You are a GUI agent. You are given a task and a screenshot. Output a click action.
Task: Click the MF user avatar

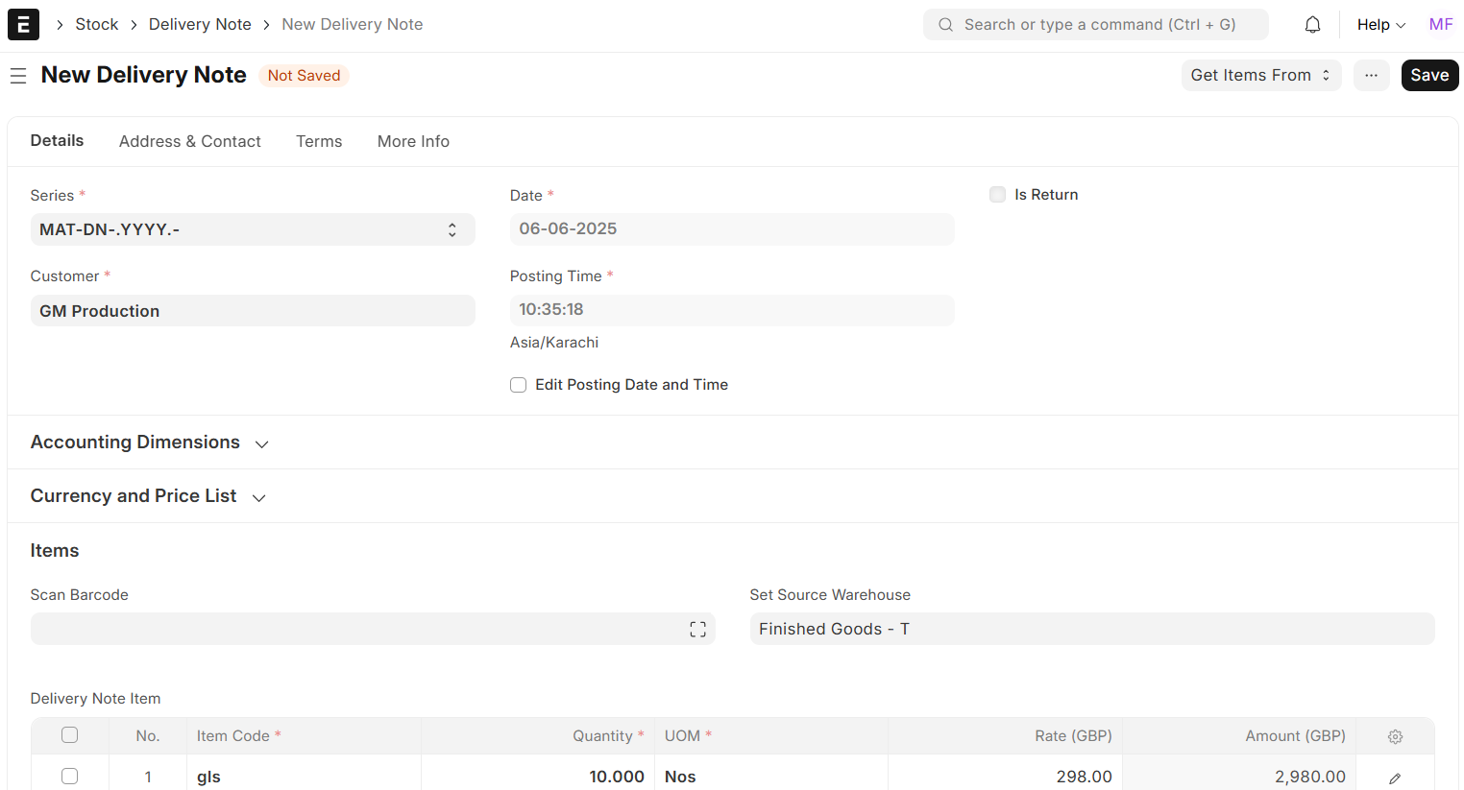coord(1440,25)
